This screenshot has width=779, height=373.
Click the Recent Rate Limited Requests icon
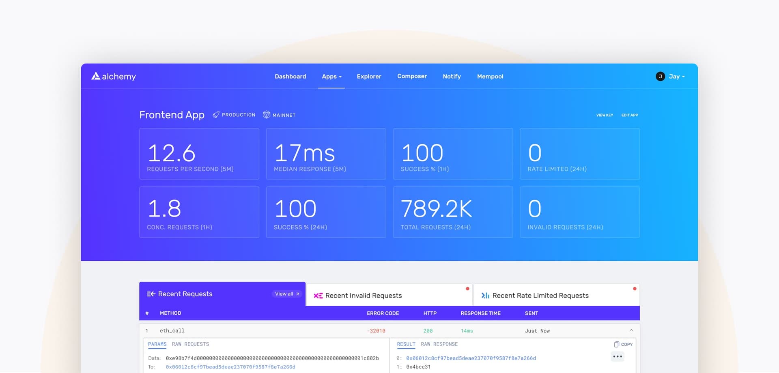[485, 296]
